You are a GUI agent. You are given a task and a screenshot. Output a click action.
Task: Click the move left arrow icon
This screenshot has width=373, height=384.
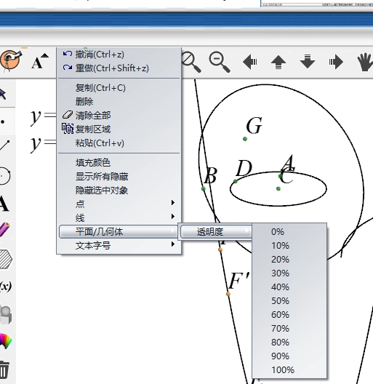pyautogui.click(x=250, y=62)
